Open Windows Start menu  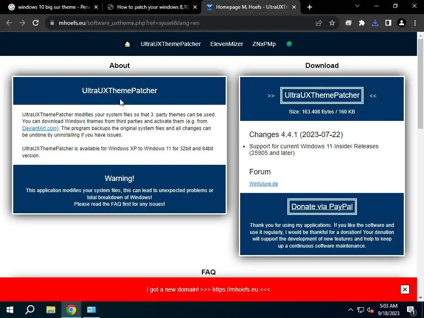pyautogui.click(x=10, y=310)
